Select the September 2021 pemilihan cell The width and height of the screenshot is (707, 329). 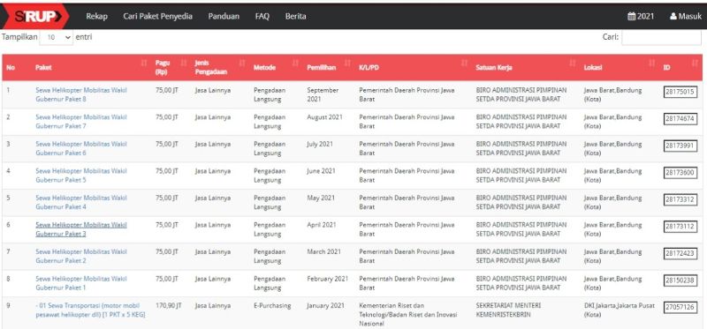tap(323, 94)
